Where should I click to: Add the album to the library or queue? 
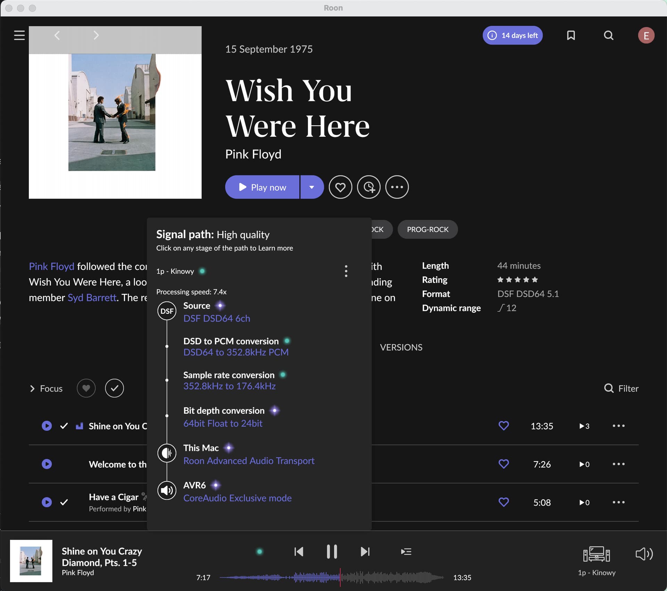click(369, 187)
